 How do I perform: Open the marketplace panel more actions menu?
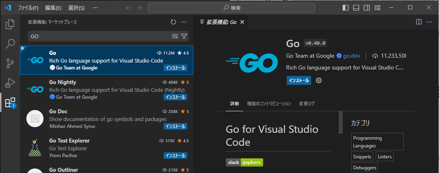coord(184,22)
